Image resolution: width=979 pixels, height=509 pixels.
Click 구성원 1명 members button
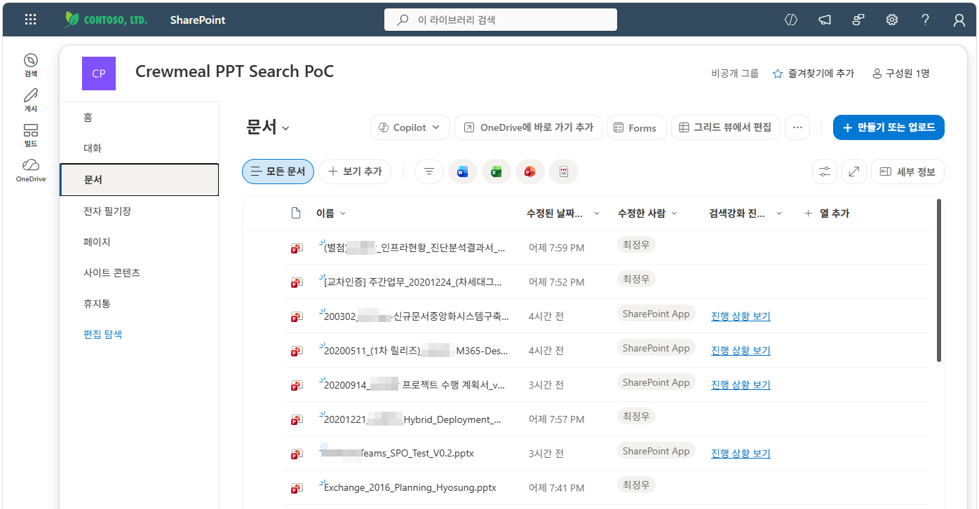point(901,74)
